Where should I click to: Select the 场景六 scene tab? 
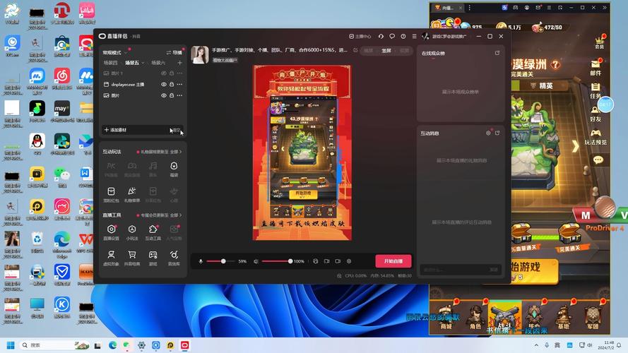tap(158, 63)
